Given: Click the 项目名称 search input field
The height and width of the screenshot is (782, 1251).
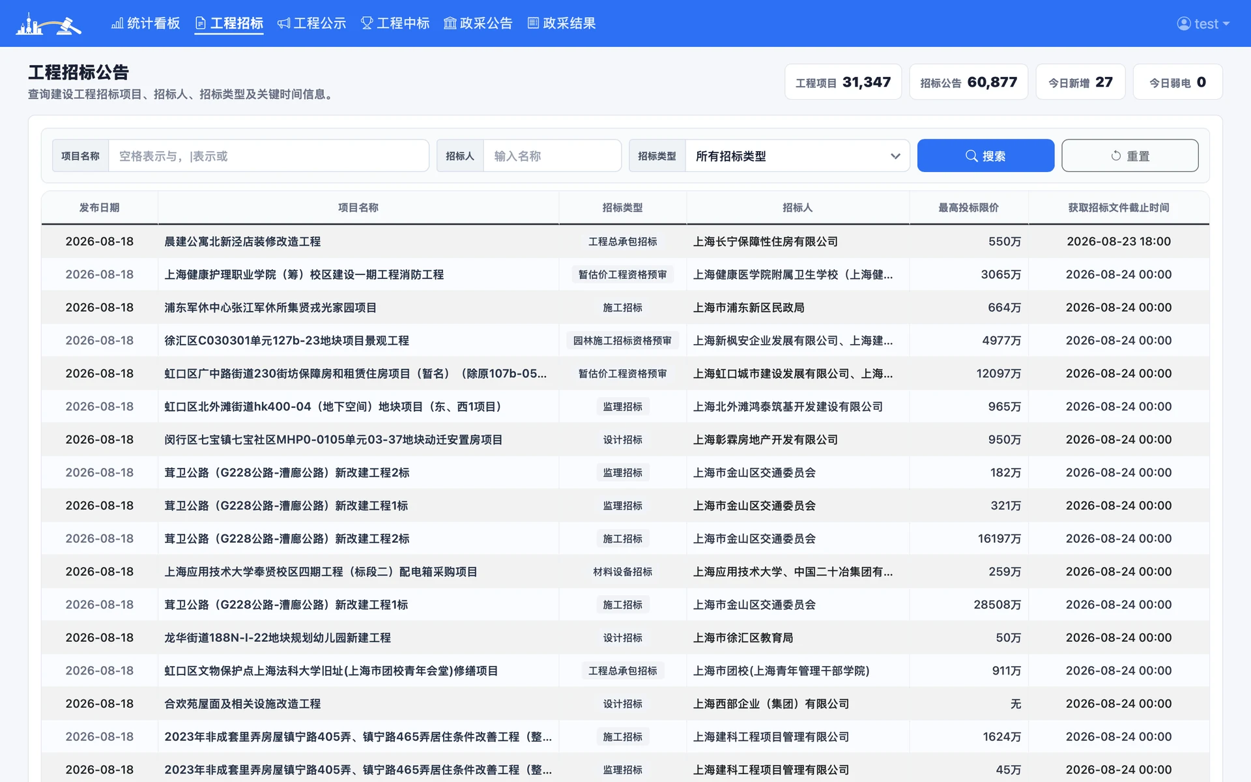Looking at the screenshot, I should click(268, 156).
